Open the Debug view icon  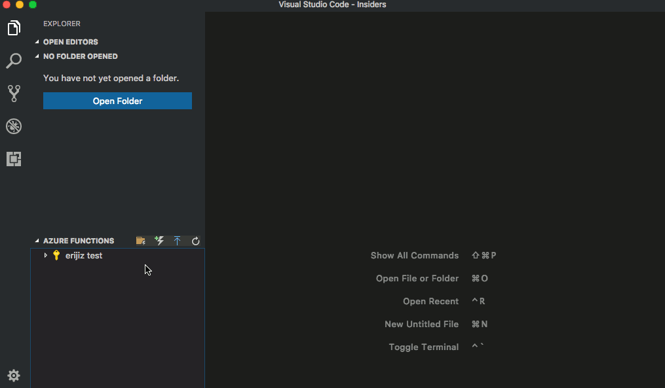14,126
